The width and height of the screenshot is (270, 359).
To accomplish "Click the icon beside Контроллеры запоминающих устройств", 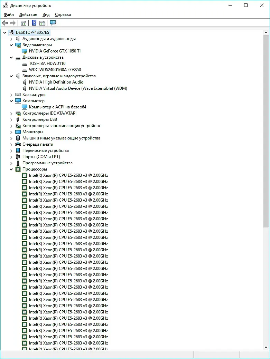I will (18, 125).
